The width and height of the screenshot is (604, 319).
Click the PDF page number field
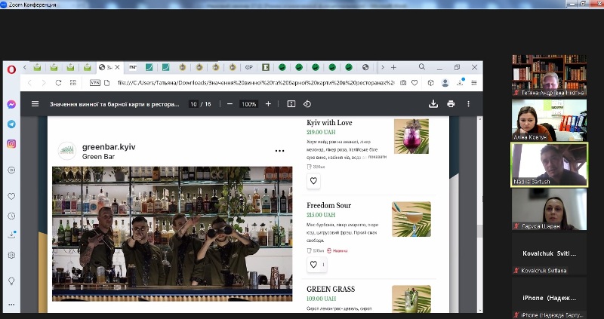click(194, 104)
